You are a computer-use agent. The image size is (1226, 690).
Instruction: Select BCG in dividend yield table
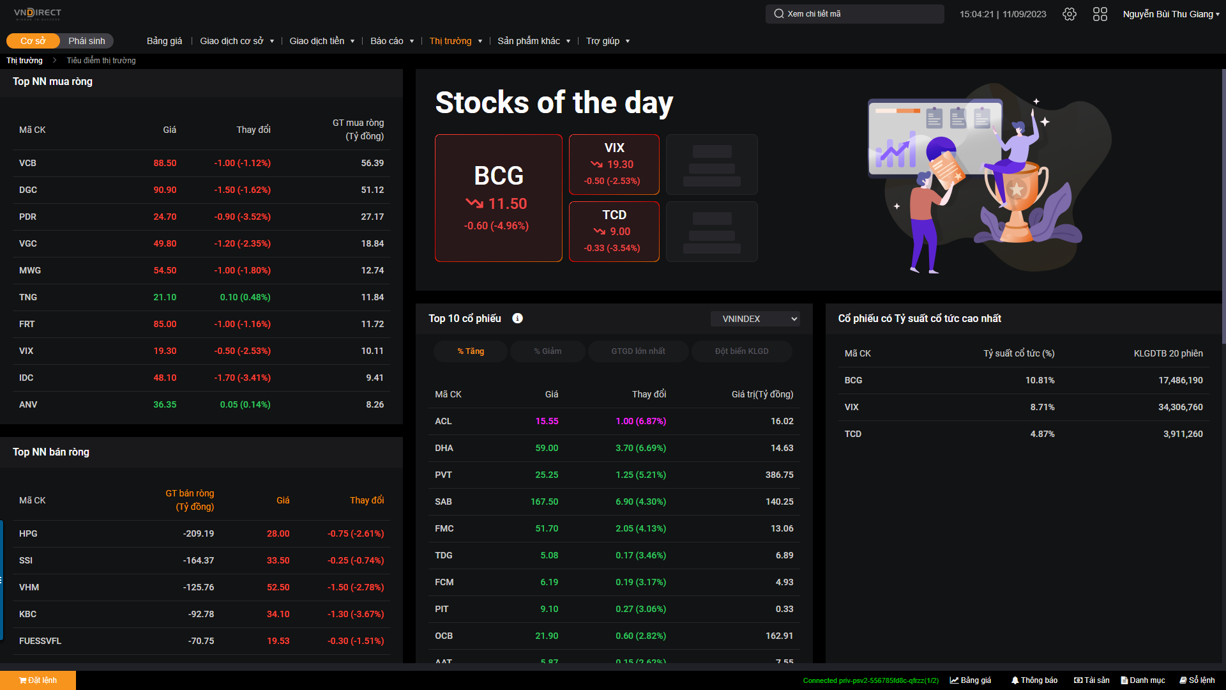[x=1024, y=380]
